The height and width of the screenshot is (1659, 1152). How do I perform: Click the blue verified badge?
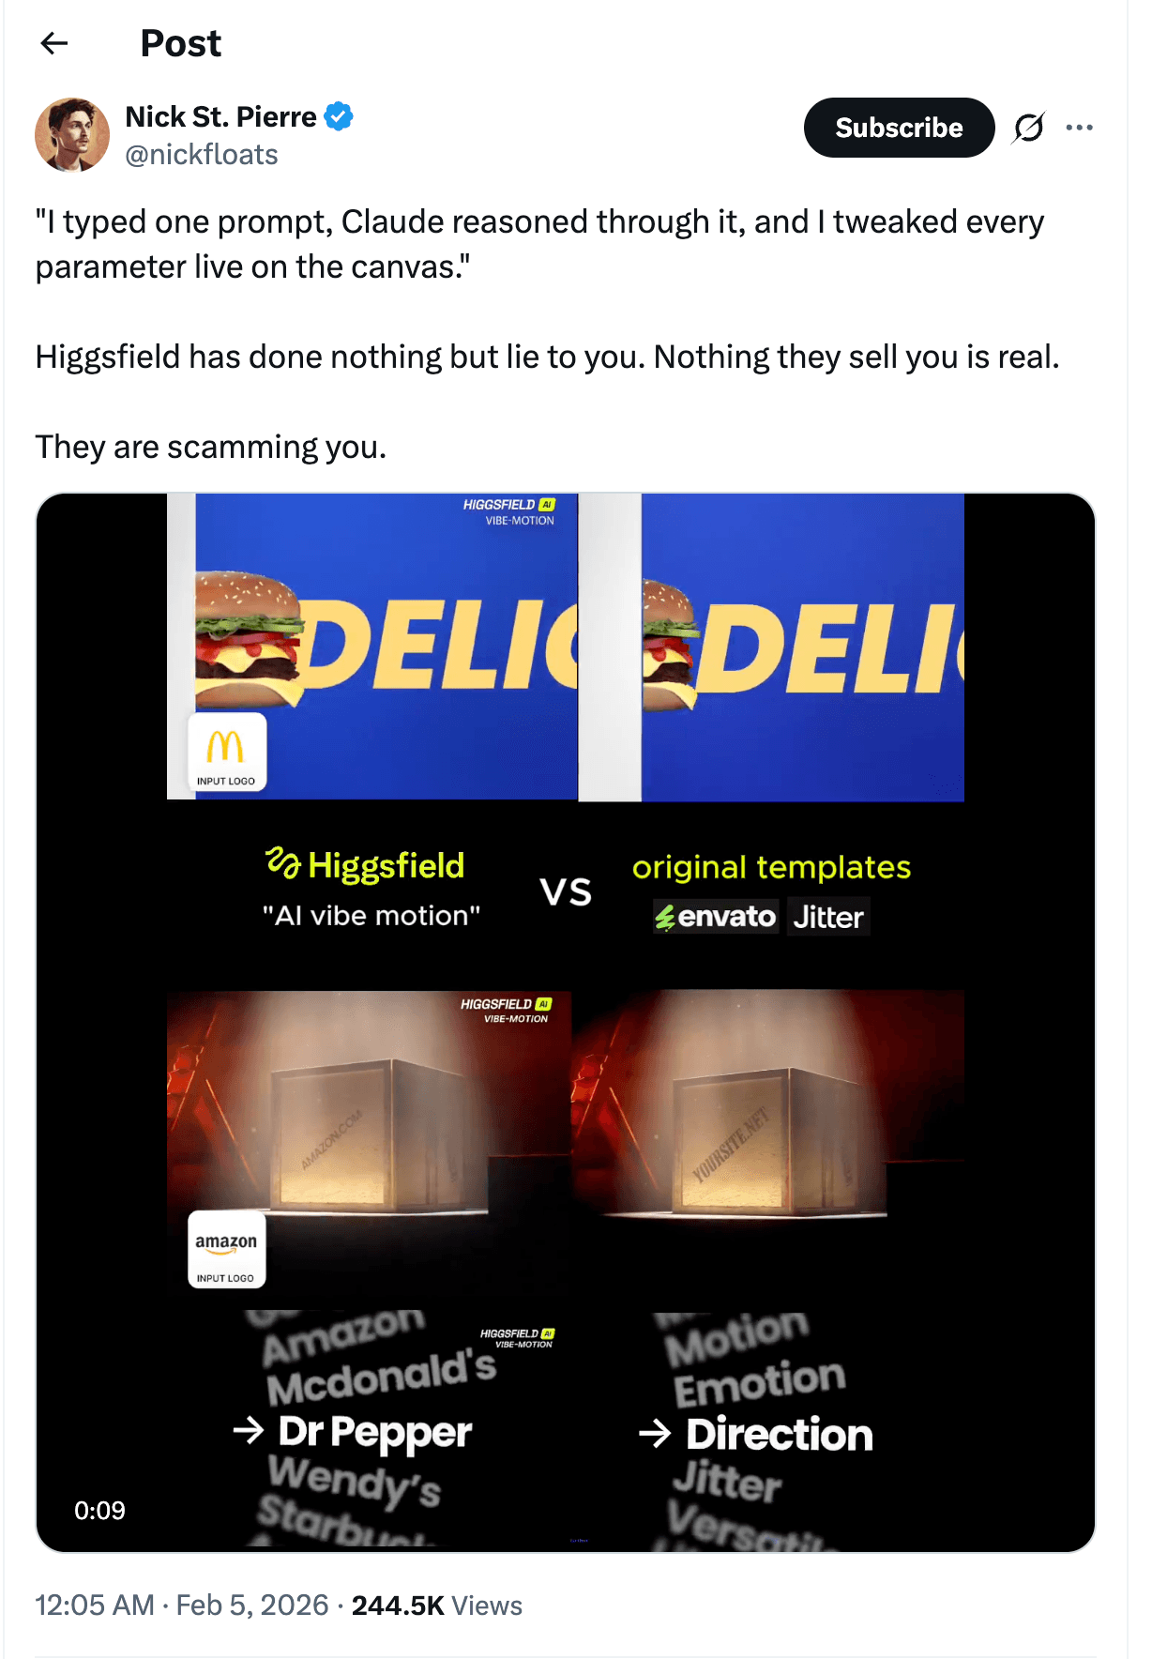[339, 116]
